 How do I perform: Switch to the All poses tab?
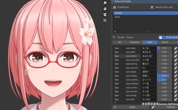click(120, 42)
